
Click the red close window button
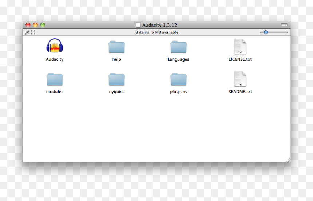point(28,25)
